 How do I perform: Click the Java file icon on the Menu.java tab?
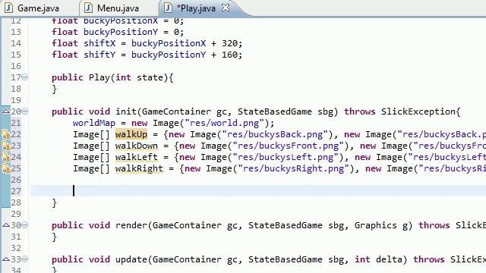(88, 8)
